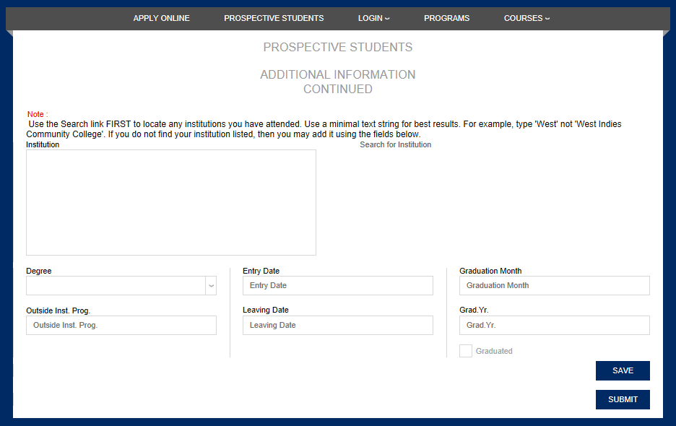Image resolution: width=676 pixels, height=426 pixels.
Task: Enable the Graduated checkbox
Action: click(465, 350)
